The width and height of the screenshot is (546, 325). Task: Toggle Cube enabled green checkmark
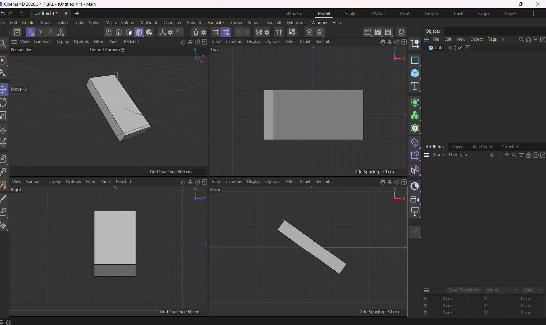tap(460, 48)
